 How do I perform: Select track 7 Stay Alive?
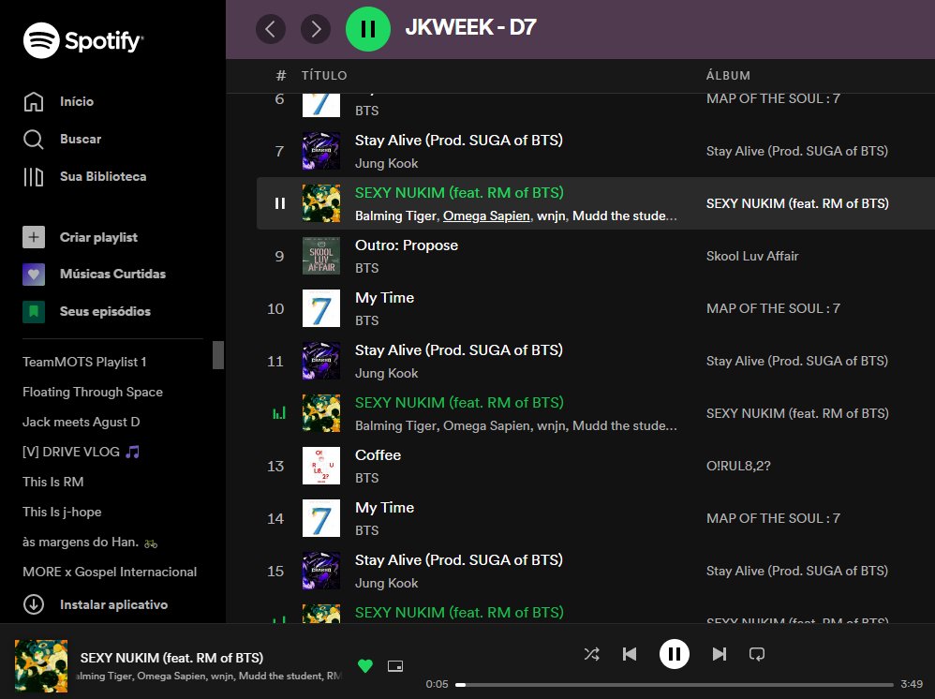coord(595,151)
